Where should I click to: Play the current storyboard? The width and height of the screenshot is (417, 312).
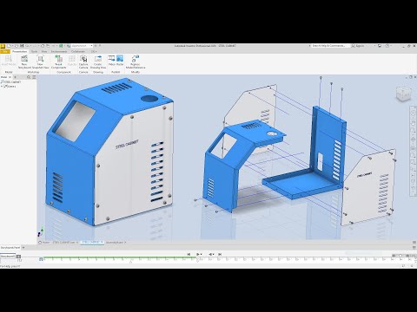[198, 254]
